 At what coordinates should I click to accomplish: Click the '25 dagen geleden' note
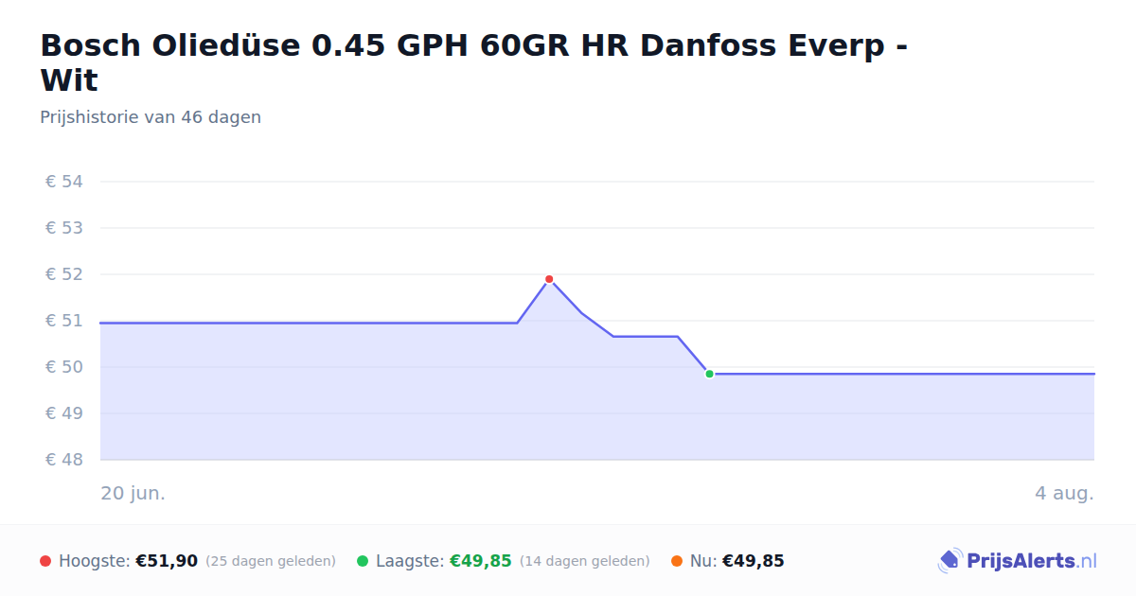[271, 561]
